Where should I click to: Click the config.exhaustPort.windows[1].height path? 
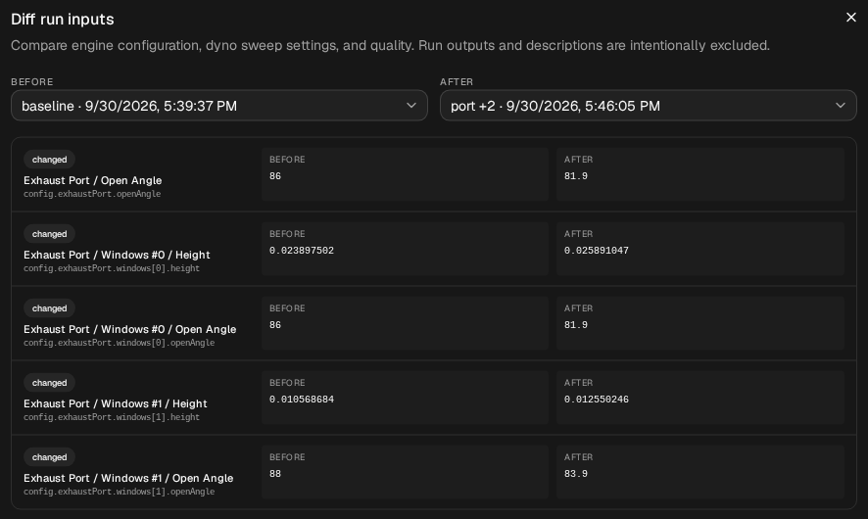point(112,417)
